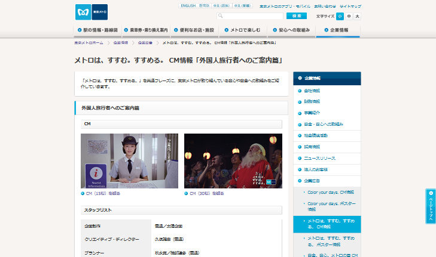Focus the site search input field
Viewport: 436px width, 257px height.
[250, 16]
